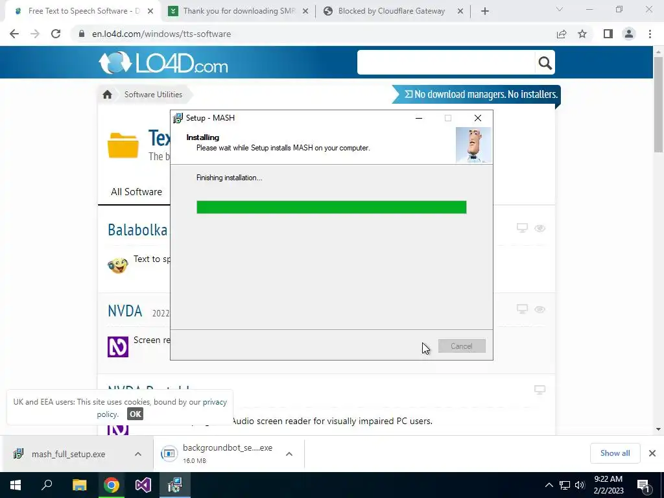
Task: Close the Thank you for downloading tab
Action: 305,12
